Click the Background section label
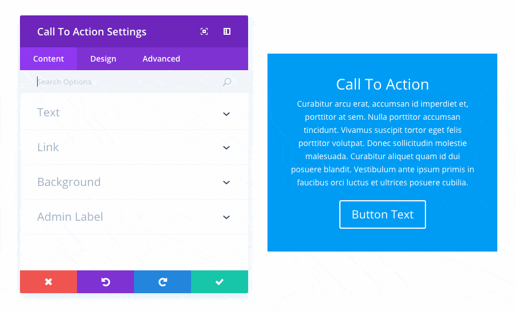The width and height of the screenshot is (515, 312). coord(69,183)
